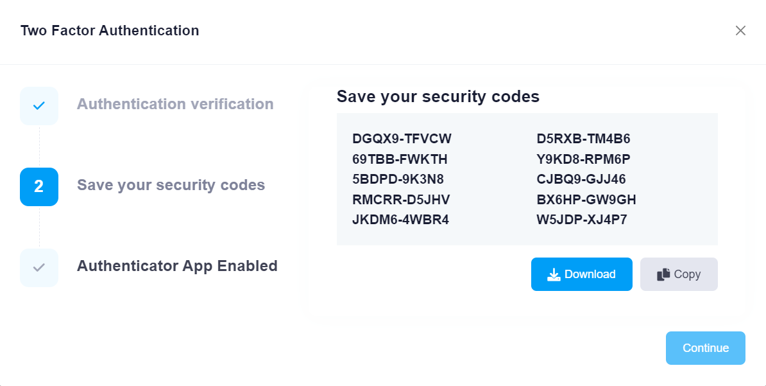Image resolution: width=766 pixels, height=386 pixels.
Task: Click the security code 69TBB-FWKTH
Action: pos(400,159)
